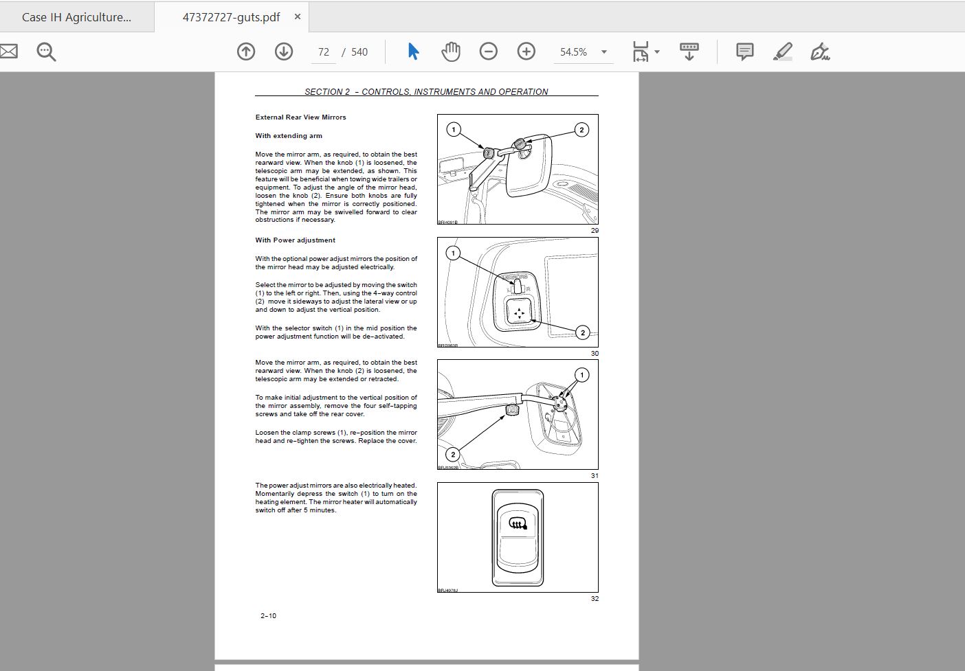The image size is (965, 671).
Task: Zoom in with the plus icon
Action: (526, 52)
